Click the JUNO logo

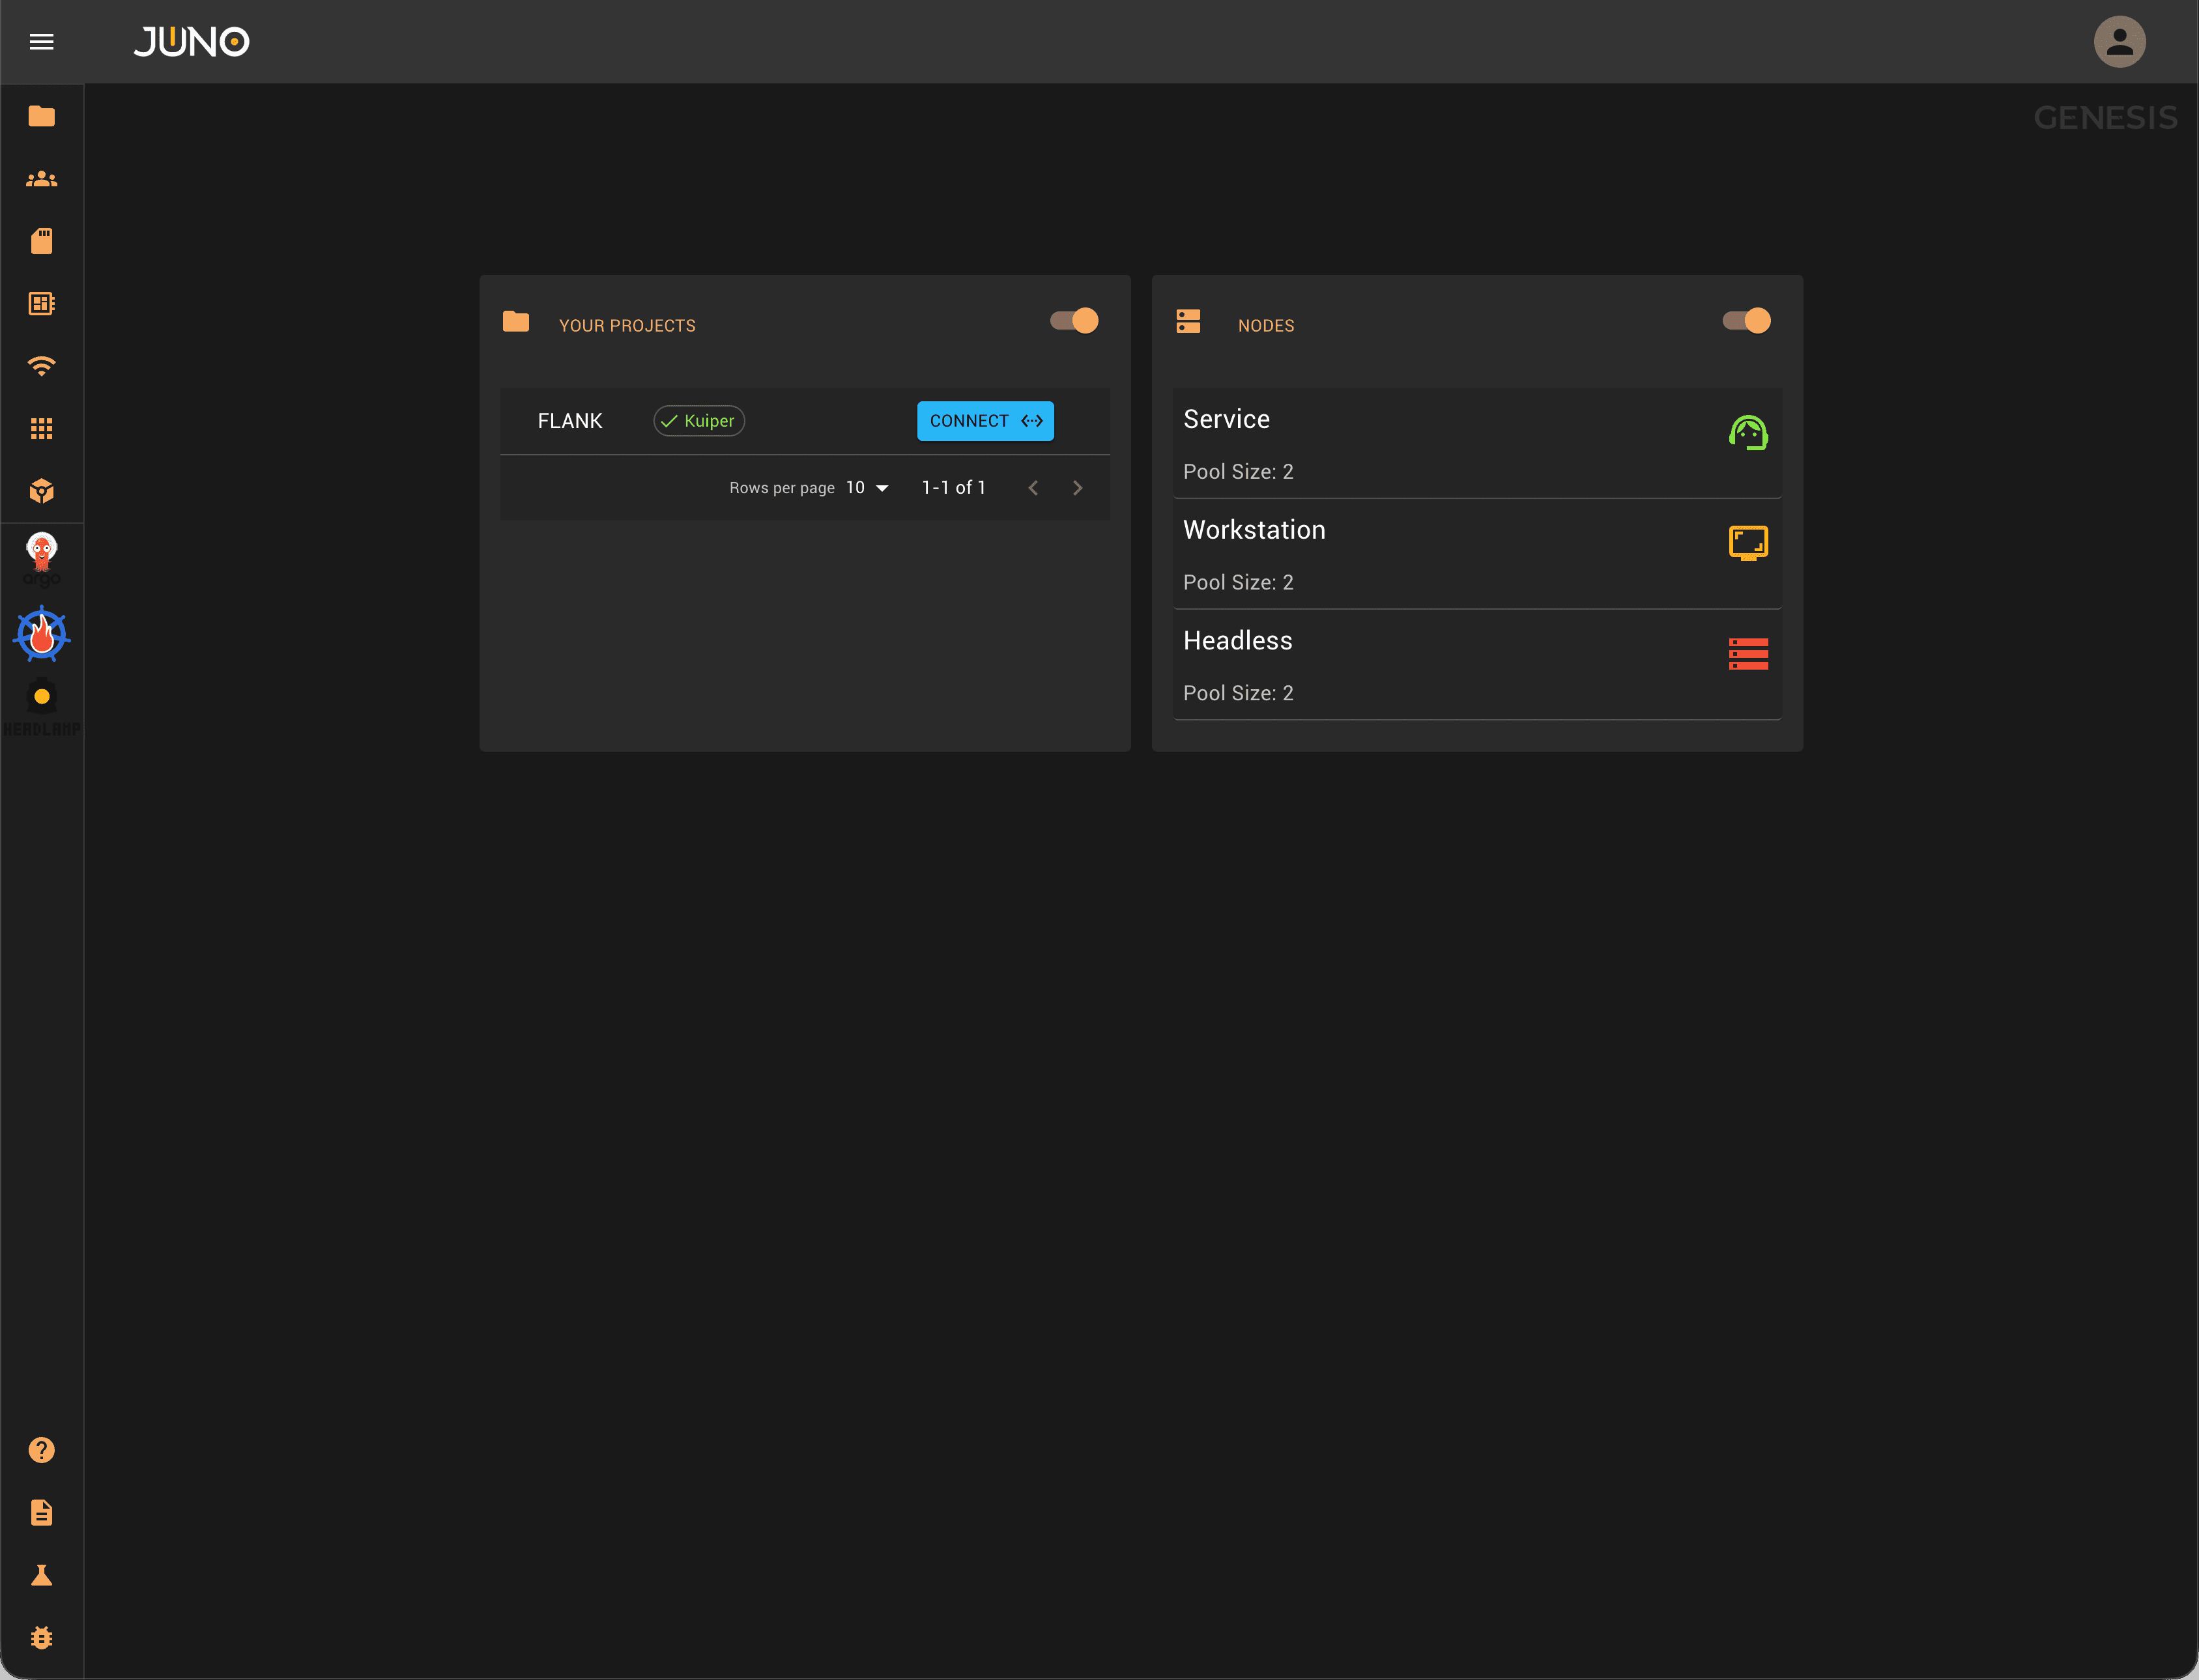click(x=191, y=42)
